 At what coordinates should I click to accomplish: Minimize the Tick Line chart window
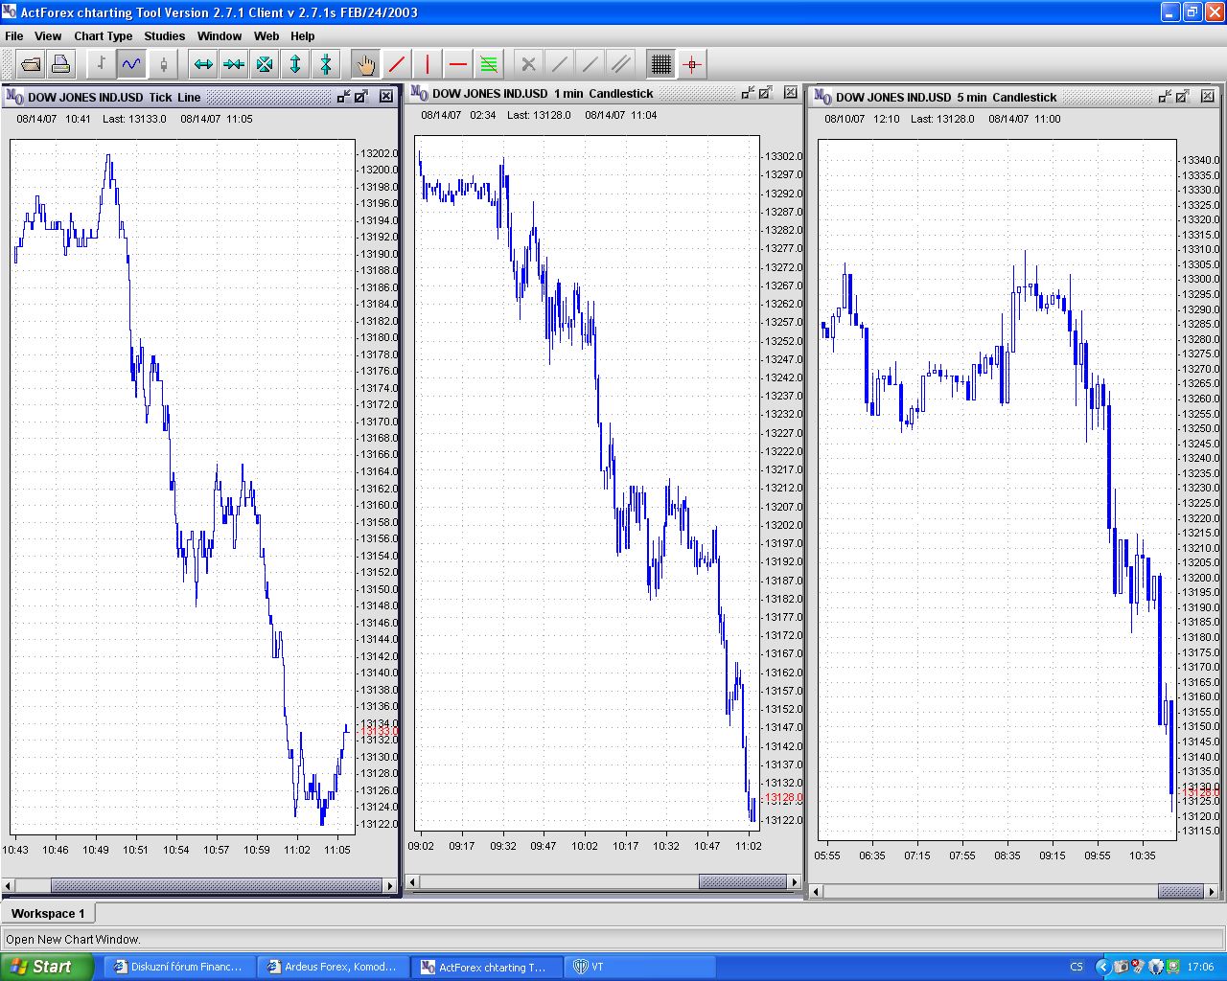point(343,97)
